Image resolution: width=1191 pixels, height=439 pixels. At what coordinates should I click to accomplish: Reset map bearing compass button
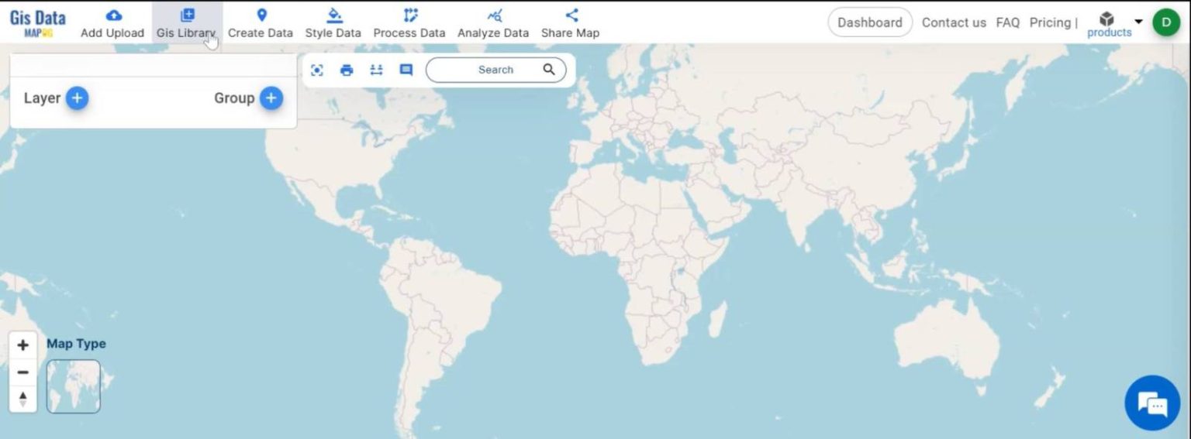point(23,399)
